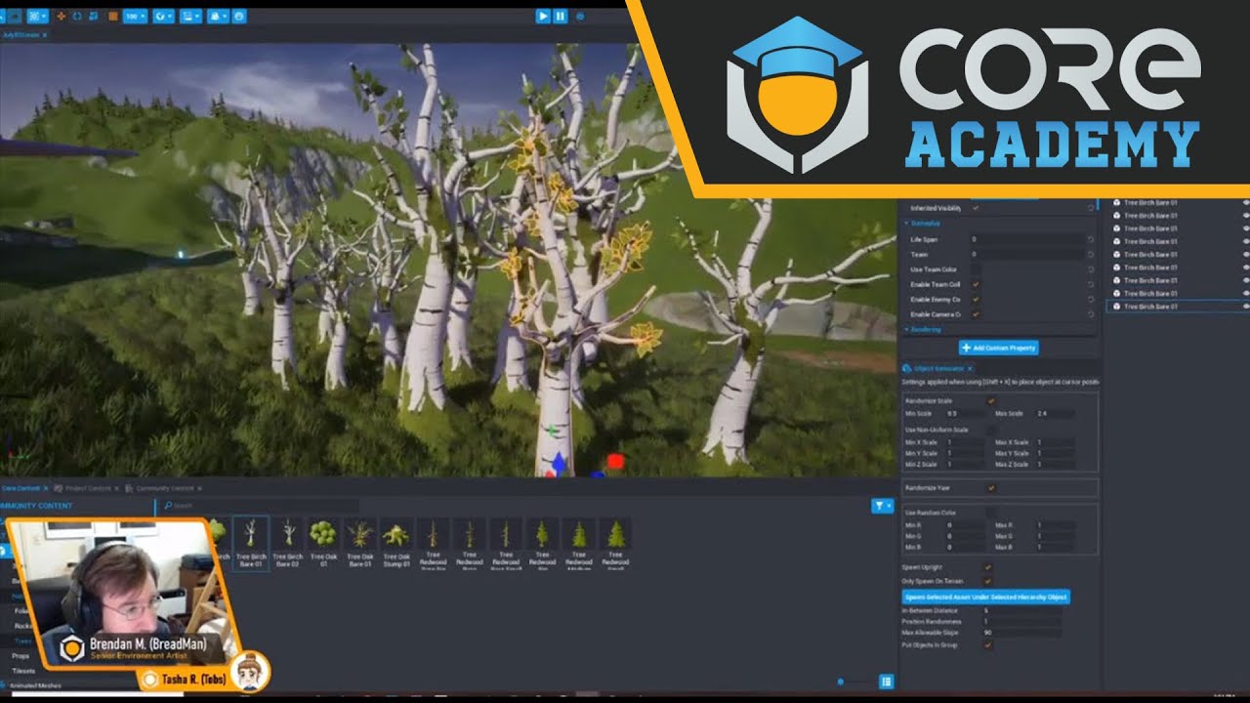Image resolution: width=1250 pixels, height=703 pixels.
Task: Close the Object Generator tab
Action: pos(970,368)
